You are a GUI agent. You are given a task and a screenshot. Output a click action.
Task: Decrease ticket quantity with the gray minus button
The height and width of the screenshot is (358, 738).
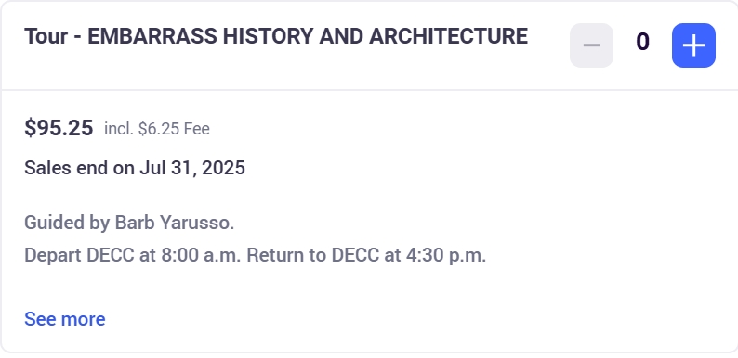pyautogui.click(x=591, y=45)
